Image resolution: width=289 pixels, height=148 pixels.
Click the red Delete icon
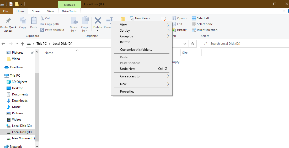coord(98,21)
